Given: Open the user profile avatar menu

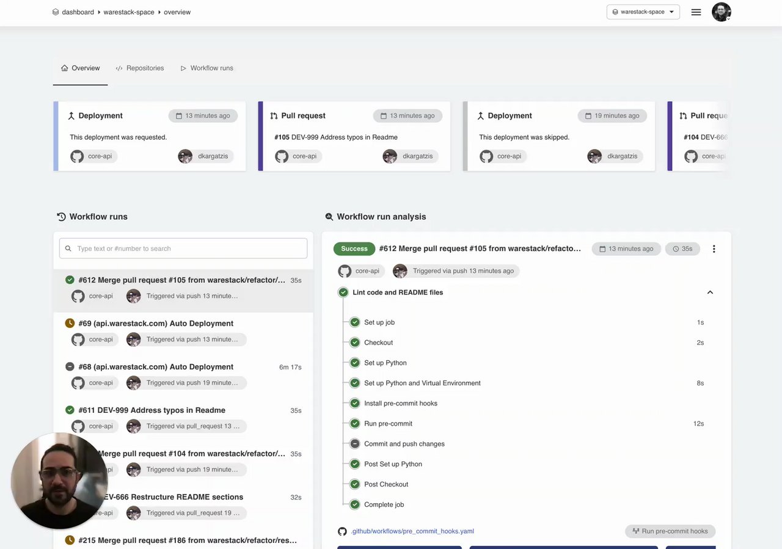Looking at the screenshot, I should 722,12.
